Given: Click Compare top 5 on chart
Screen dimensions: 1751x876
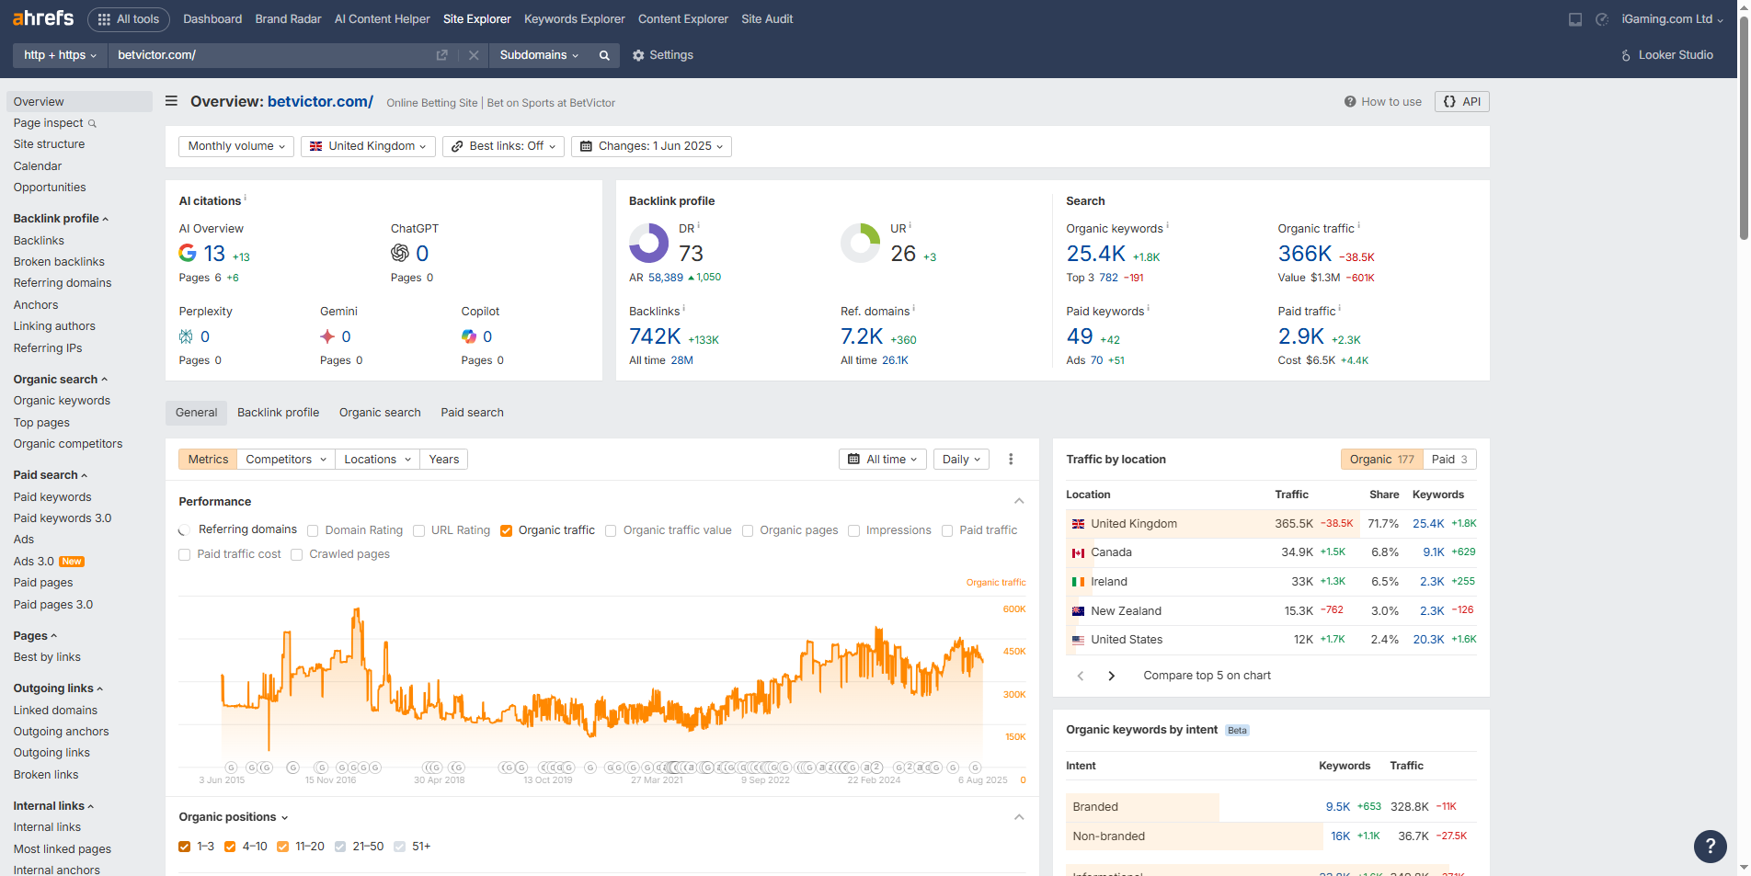Looking at the screenshot, I should click(x=1207, y=676).
